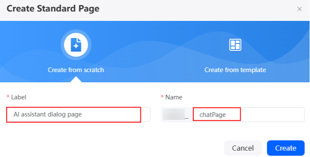Click the 'Create Standard Page' dialog title

tap(53, 9)
